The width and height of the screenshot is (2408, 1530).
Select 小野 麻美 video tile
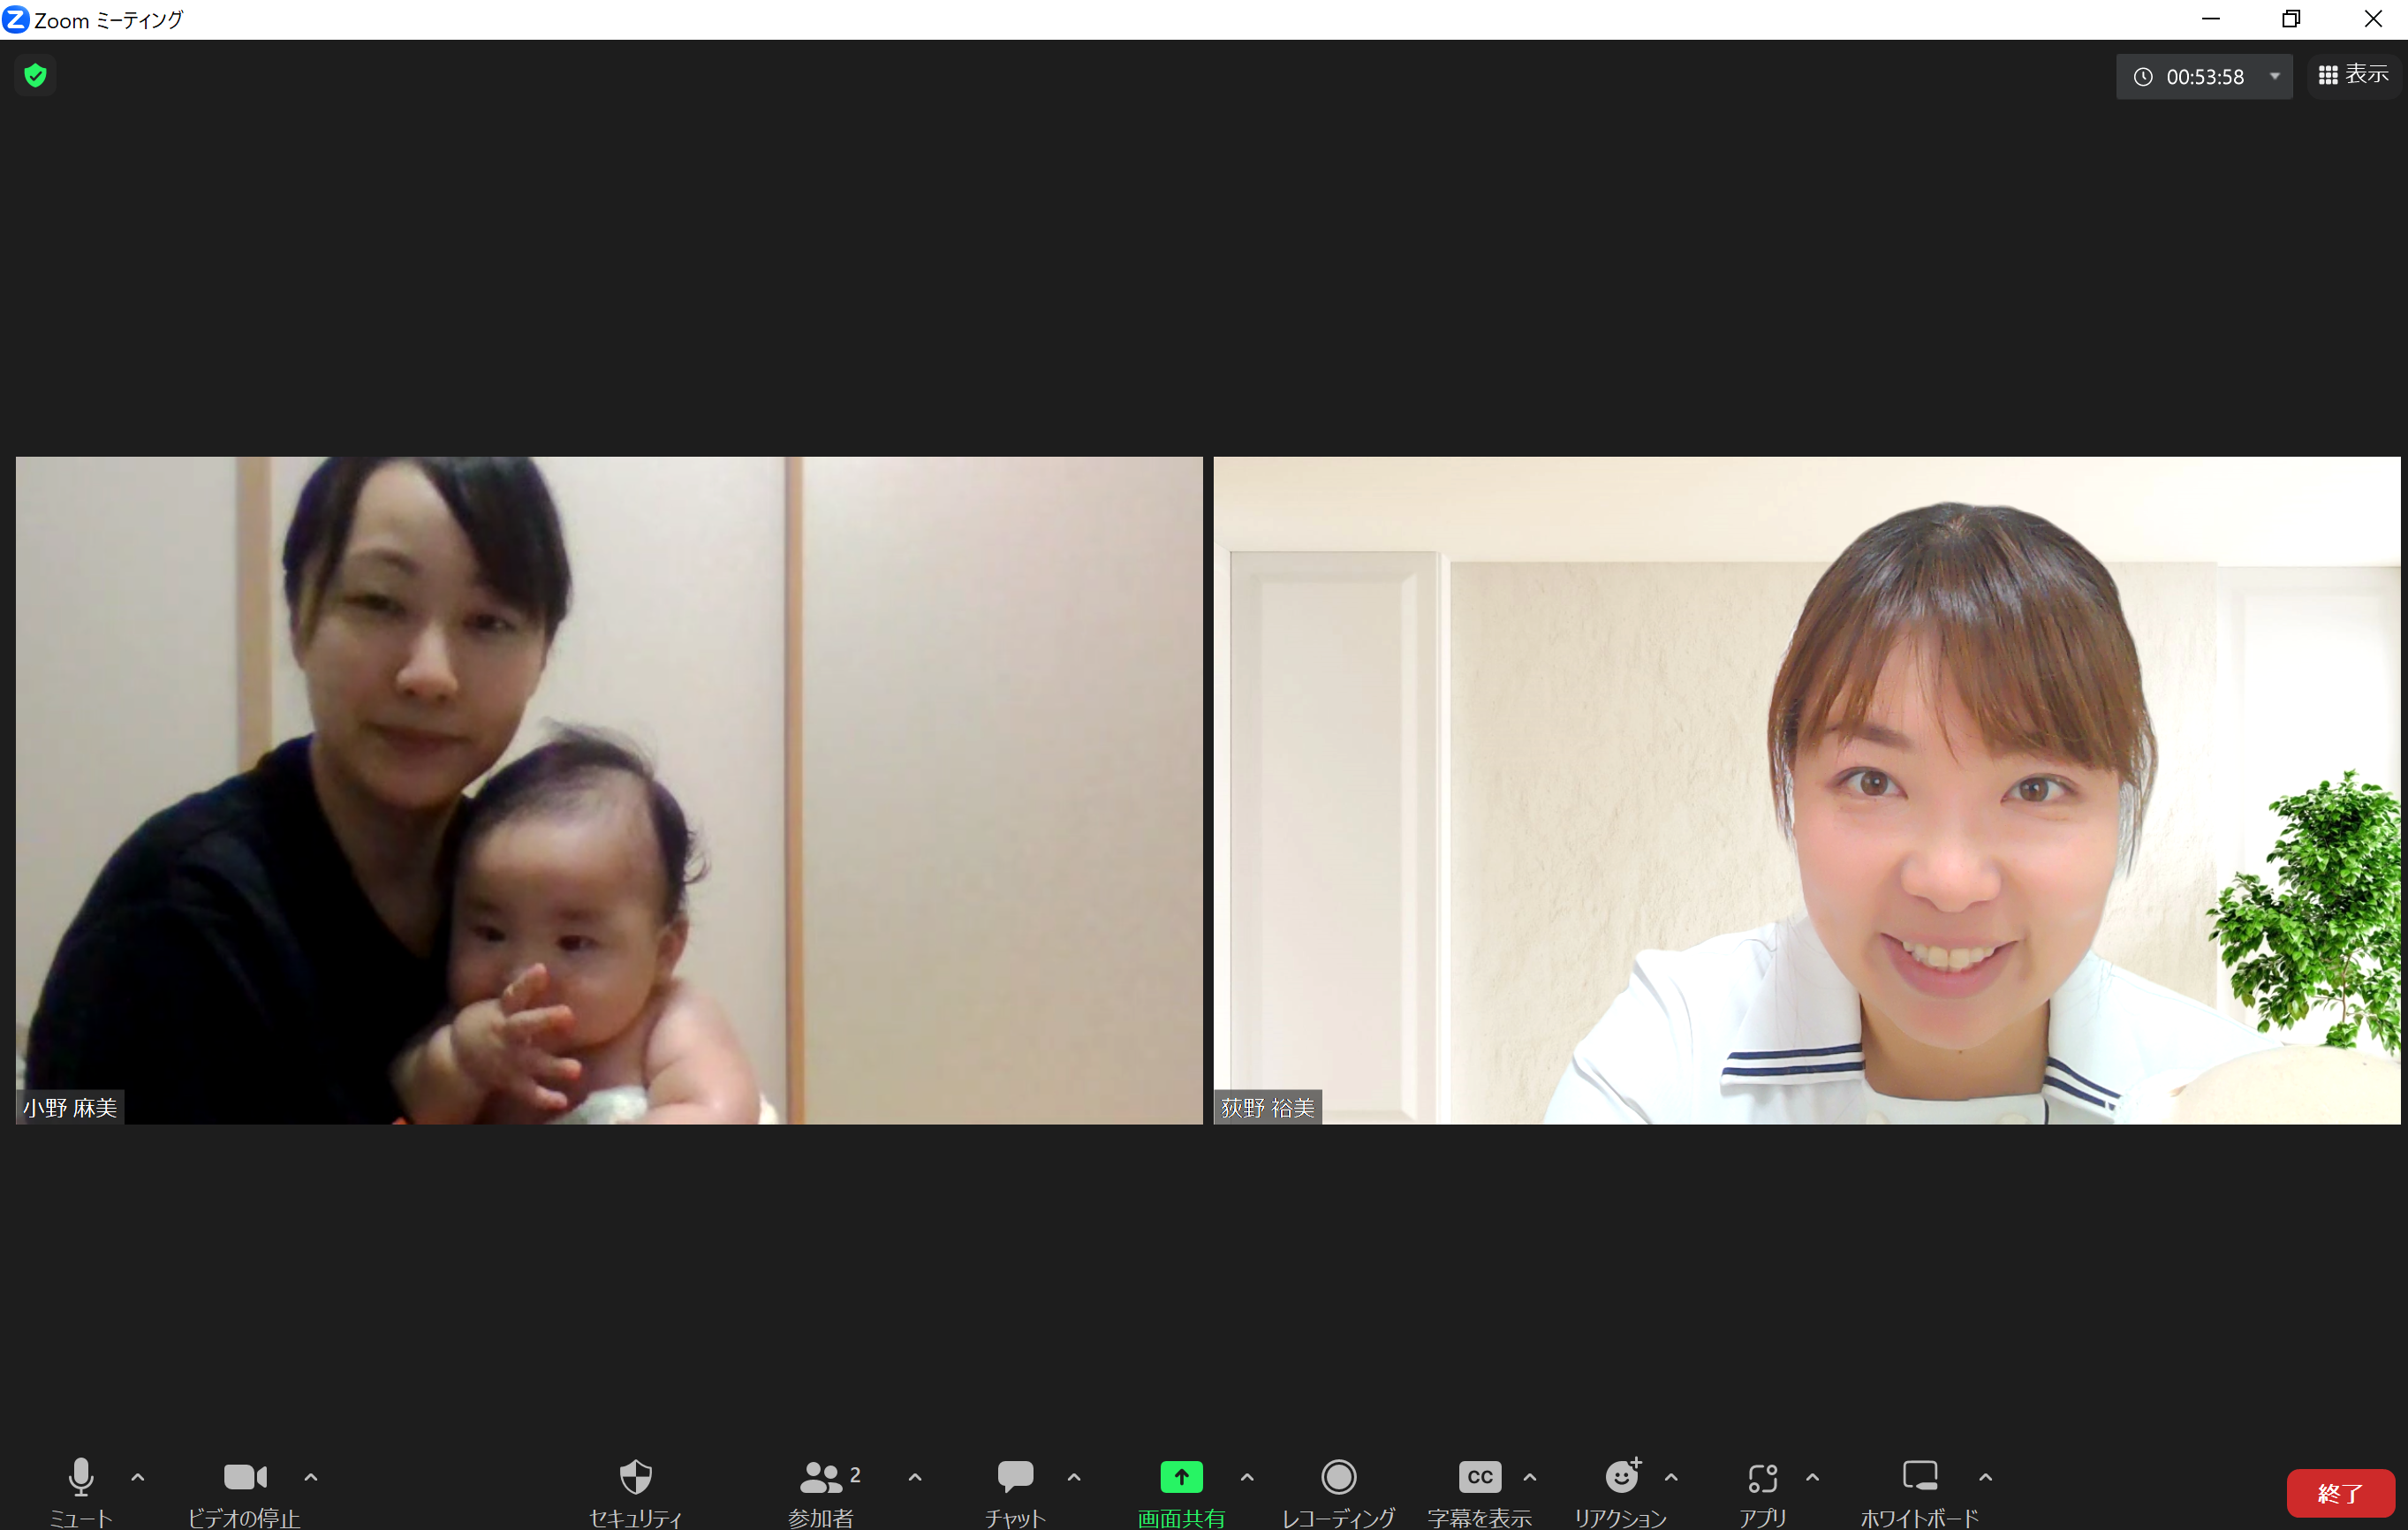(x=609, y=790)
